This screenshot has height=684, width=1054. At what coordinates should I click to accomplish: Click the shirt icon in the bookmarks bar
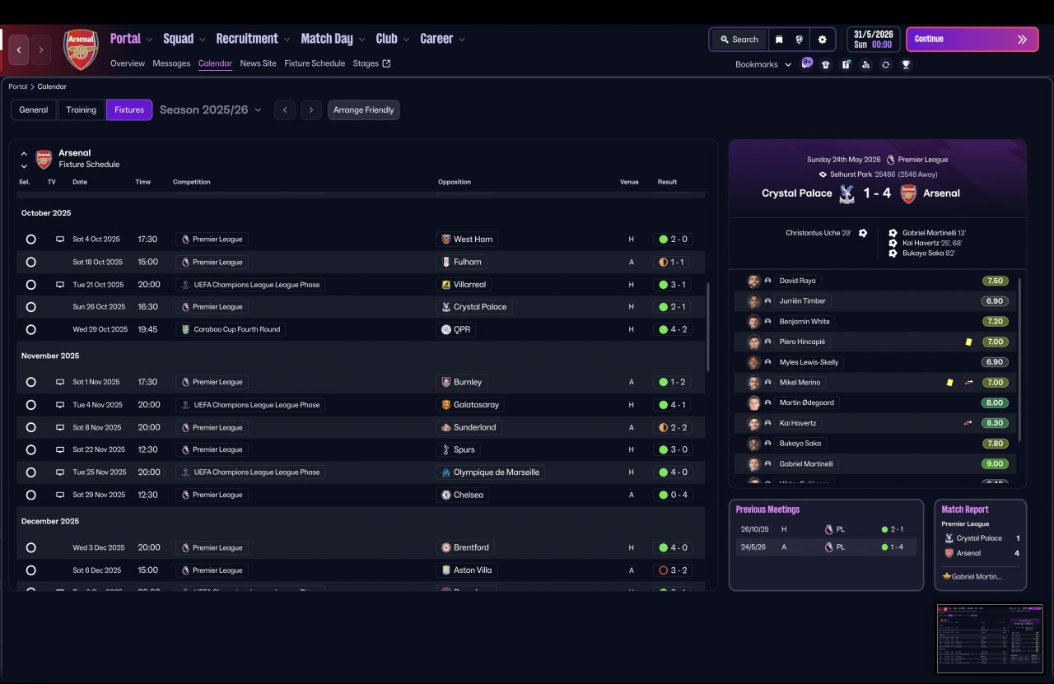click(826, 64)
